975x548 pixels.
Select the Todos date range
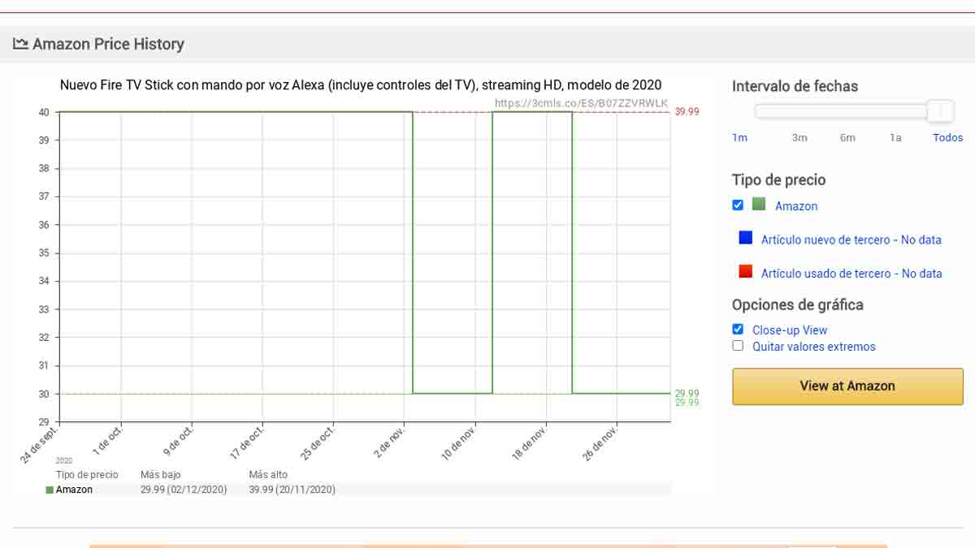[947, 138]
